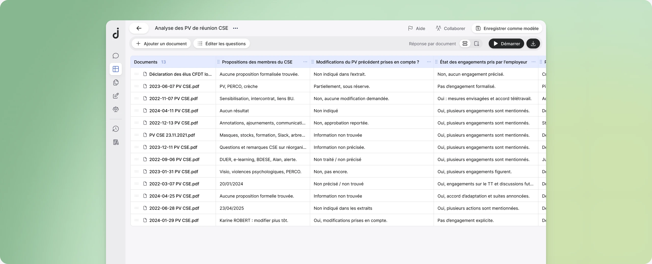Select cell 'Pas d'engagement explicite.'
Image resolution: width=652 pixels, height=264 pixels.
click(x=486, y=220)
